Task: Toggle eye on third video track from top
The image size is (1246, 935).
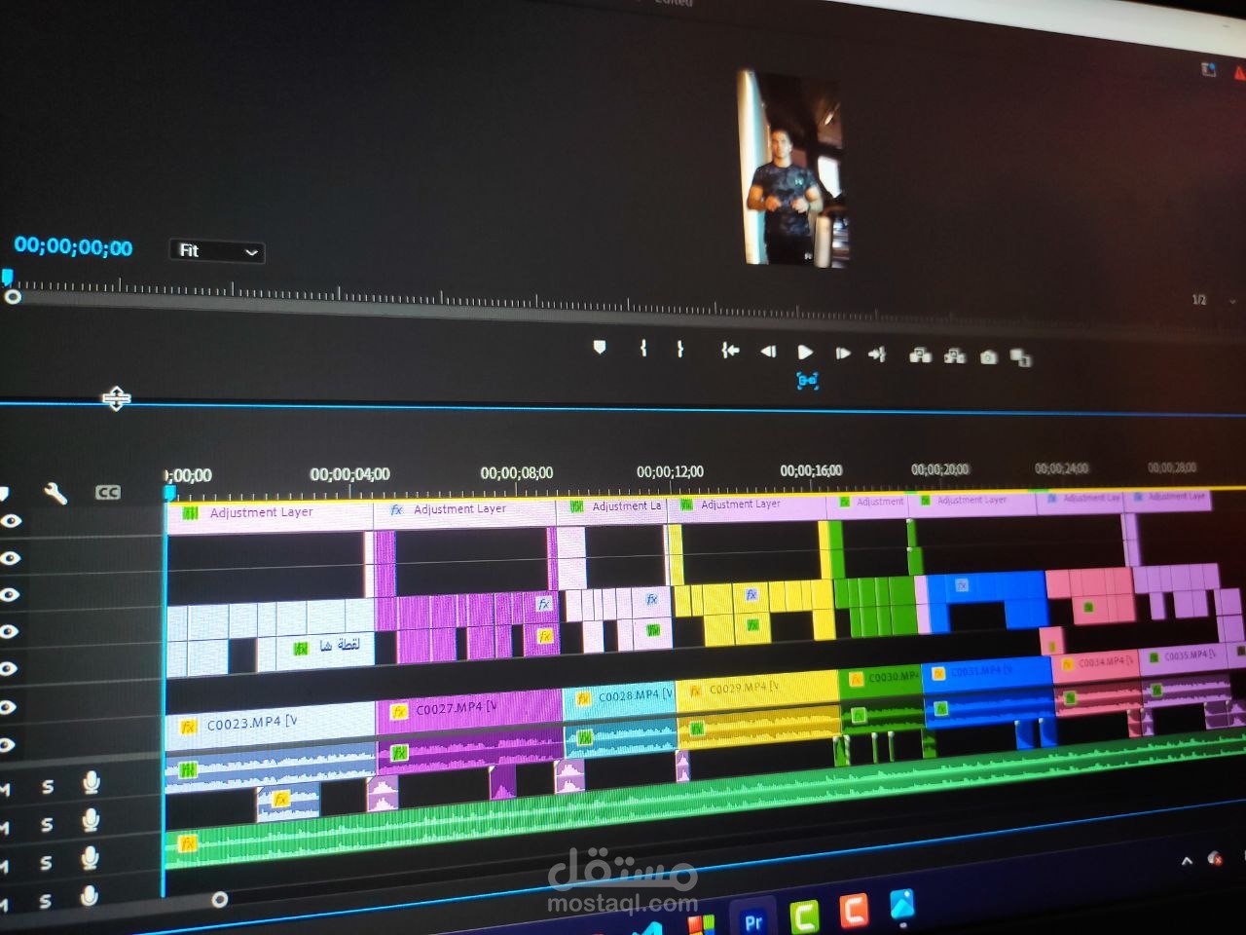Action: (9, 594)
